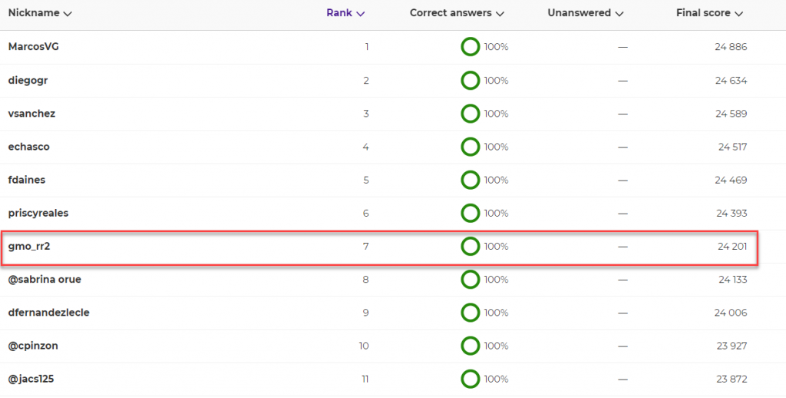Image resolution: width=786 pixels, height=398 pixels.
Task: Sort by Final score column header
Action: 709,14
